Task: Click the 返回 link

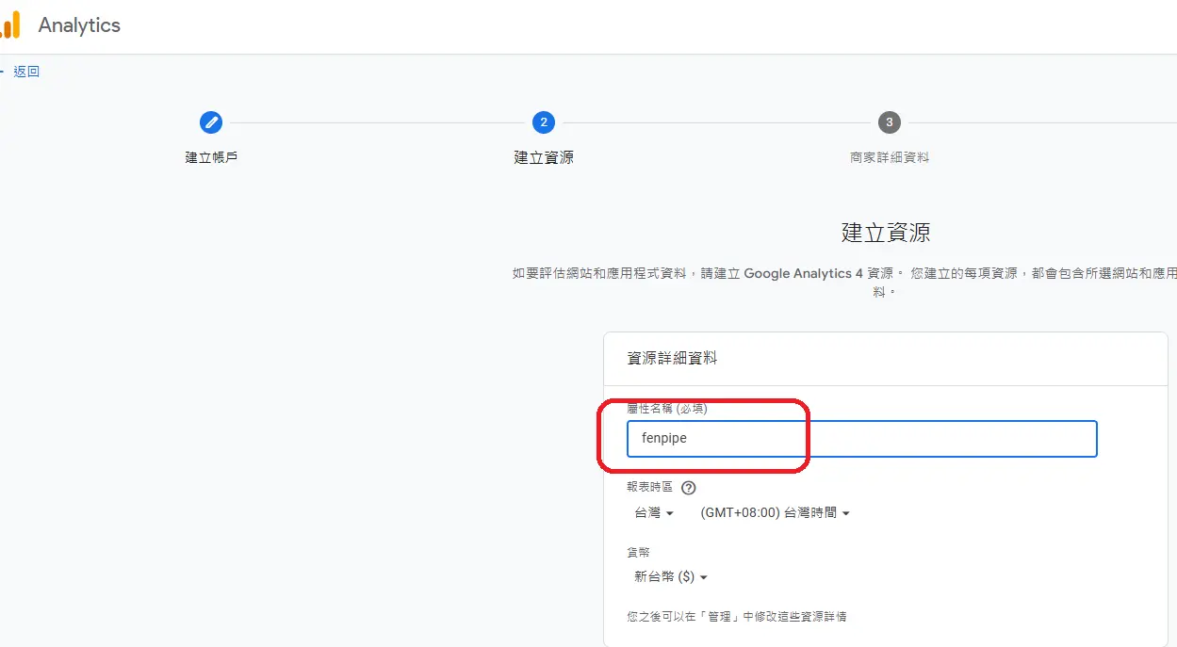Action: pos(27,71)
